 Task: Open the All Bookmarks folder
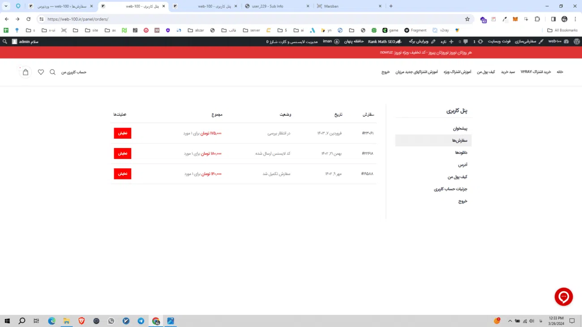point(562,30)
